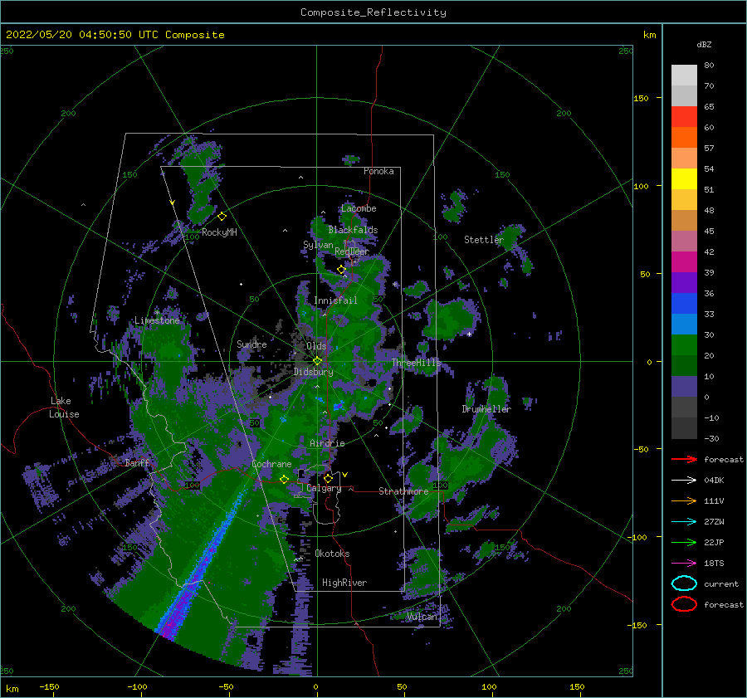Click the yellow radar-center diamond at Didsbury

(317, 361)
